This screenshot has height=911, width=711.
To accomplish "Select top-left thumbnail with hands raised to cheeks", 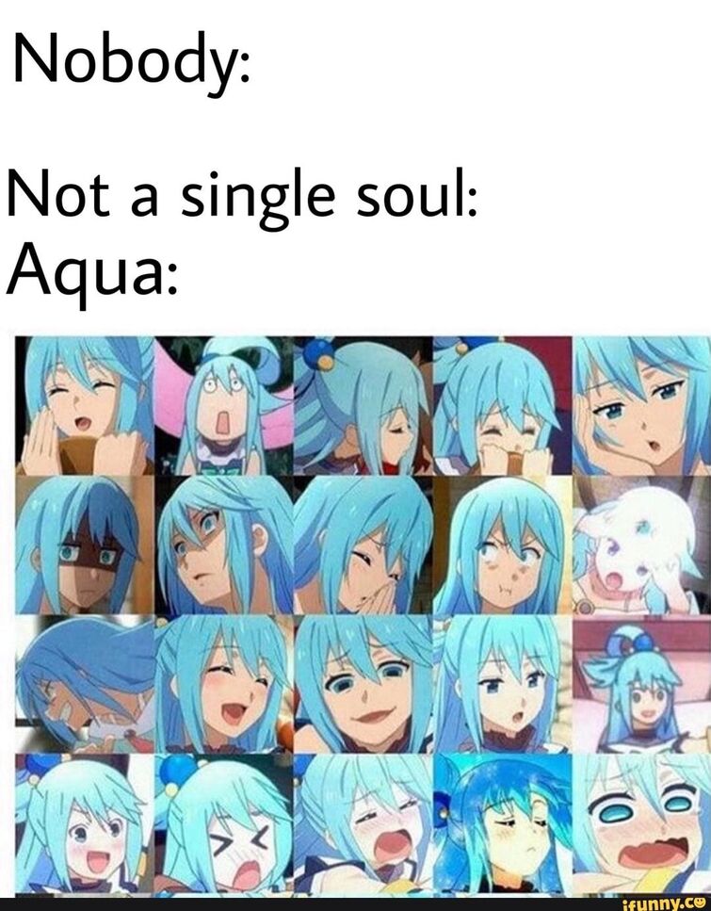I will (85, 405).
